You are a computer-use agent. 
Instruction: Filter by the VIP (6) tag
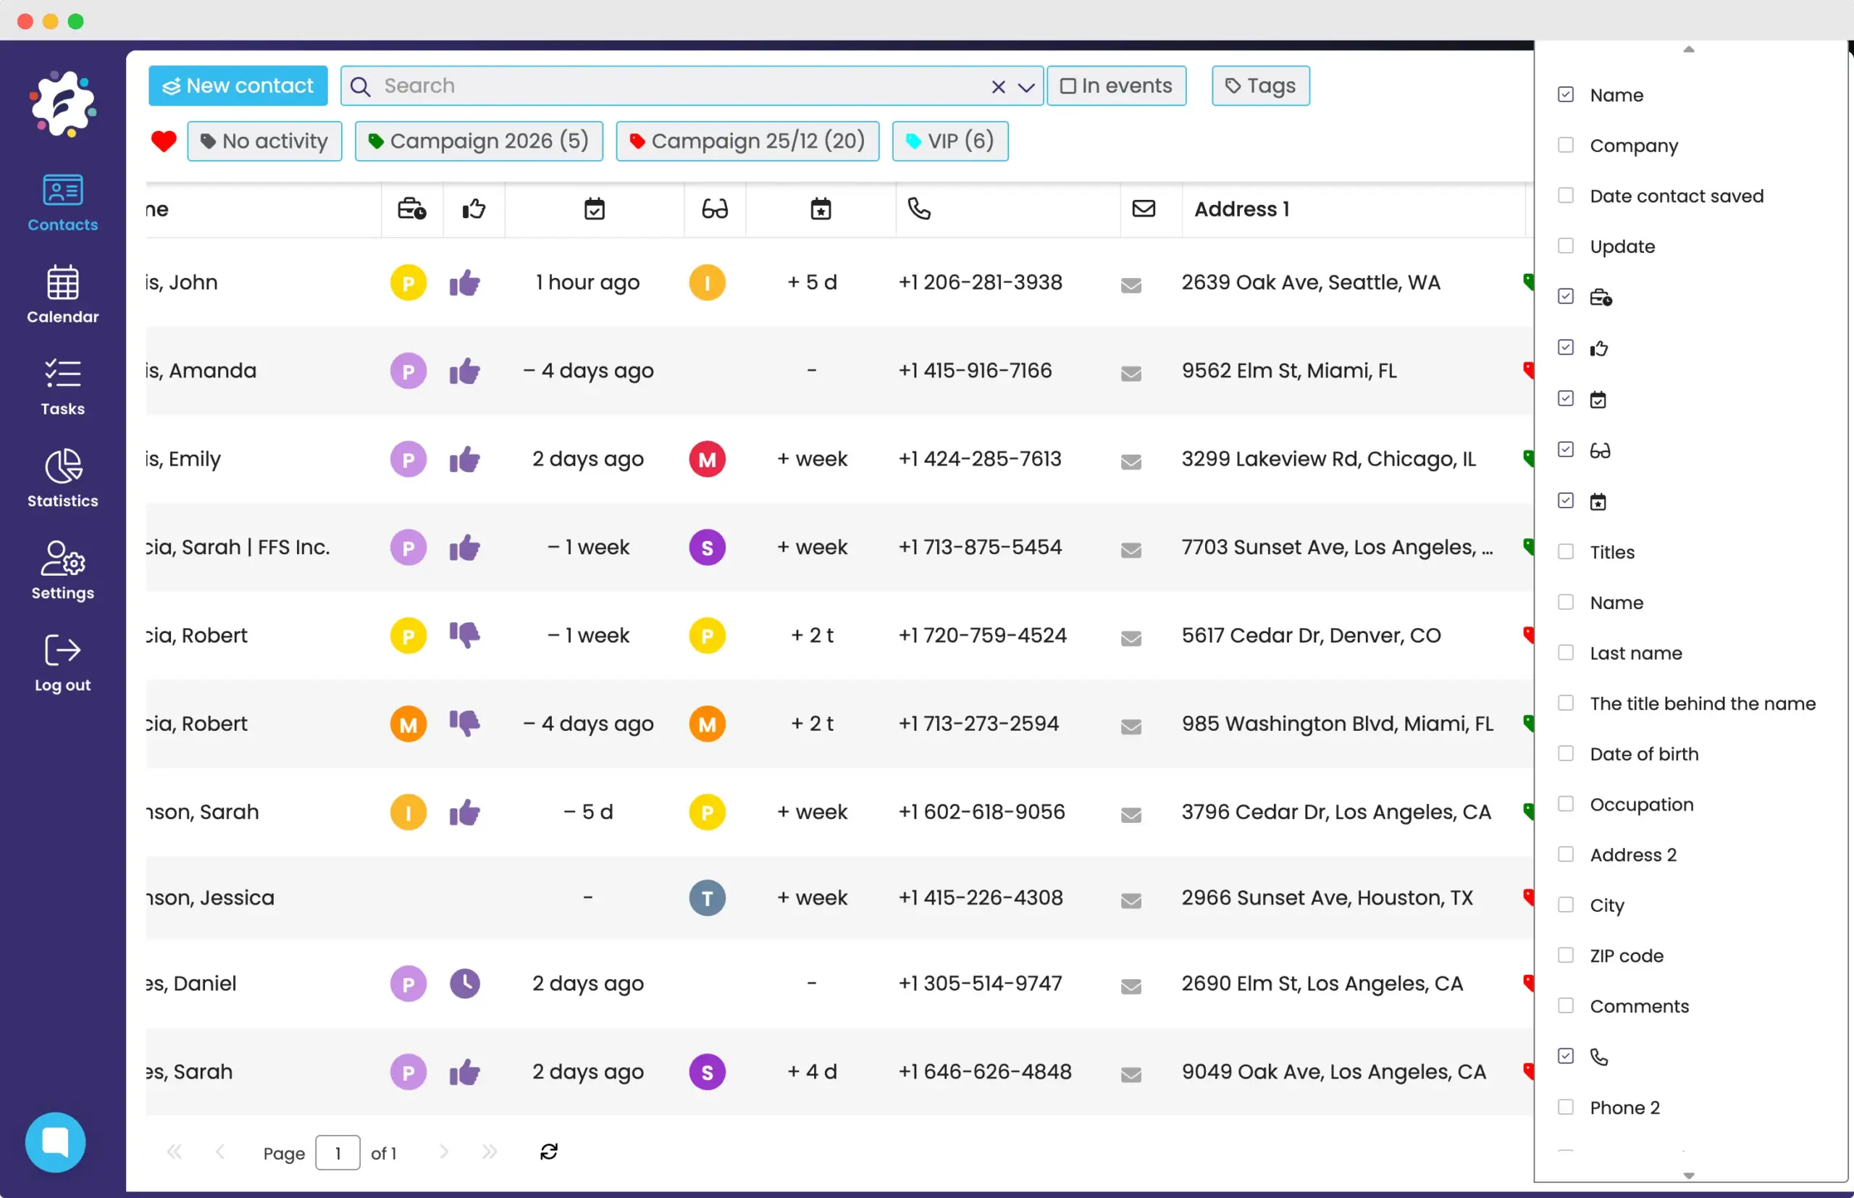click(949, 141)
